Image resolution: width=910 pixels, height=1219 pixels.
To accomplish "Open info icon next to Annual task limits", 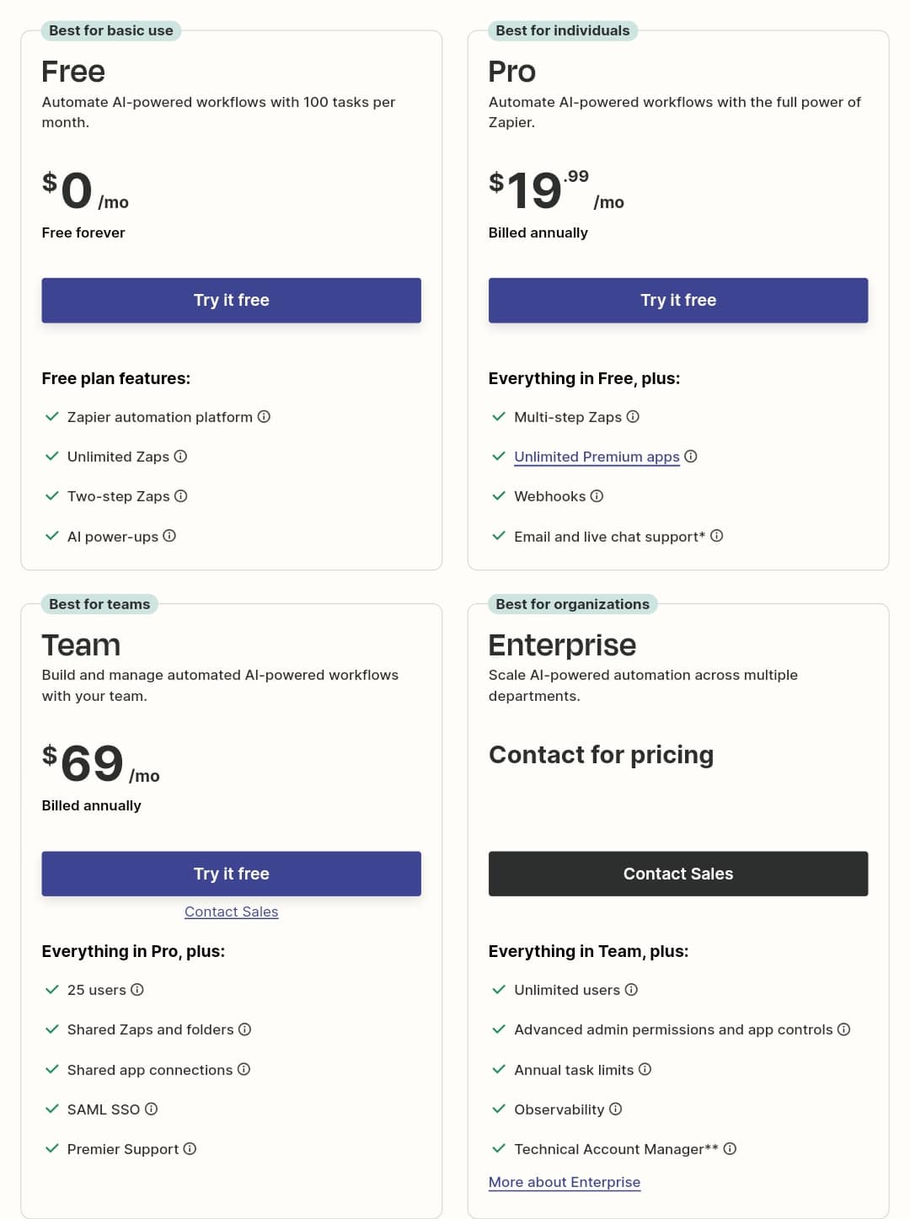I will click(x=645, y=1069).
